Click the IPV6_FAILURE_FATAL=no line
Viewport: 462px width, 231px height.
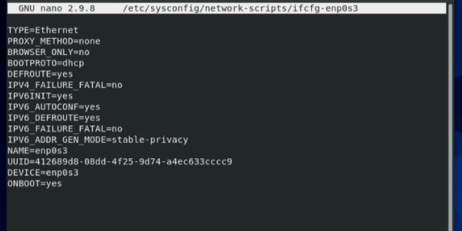[x=65, y=129]
